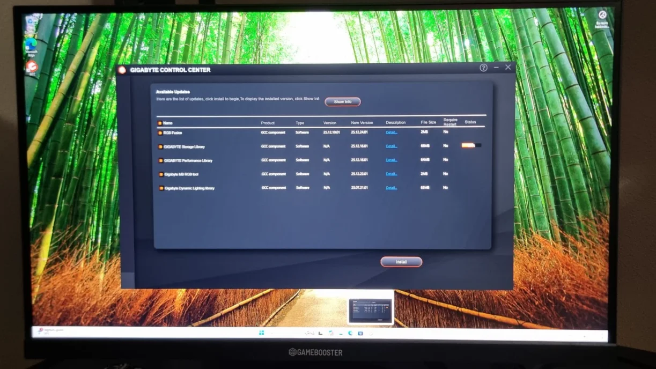This screenshot has height=369, width=656.
Task: Toggle the GIGABYTE Storage Library checkbox
Action: point(160,146)
